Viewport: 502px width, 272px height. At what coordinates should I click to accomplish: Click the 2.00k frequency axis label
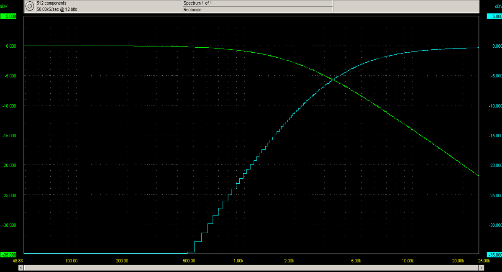coord(289,260)
